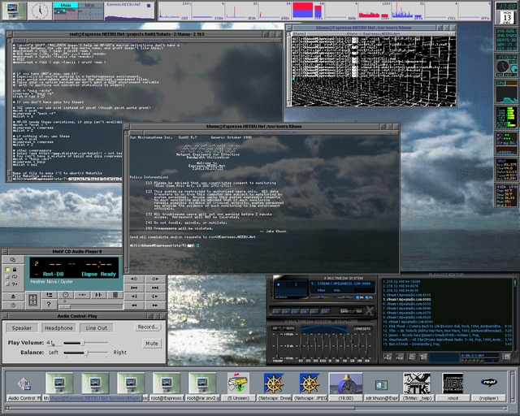Click the dark stop button in CD player
Image resolution: width=520 pixels, height=416 pixels.
[115, 295]
